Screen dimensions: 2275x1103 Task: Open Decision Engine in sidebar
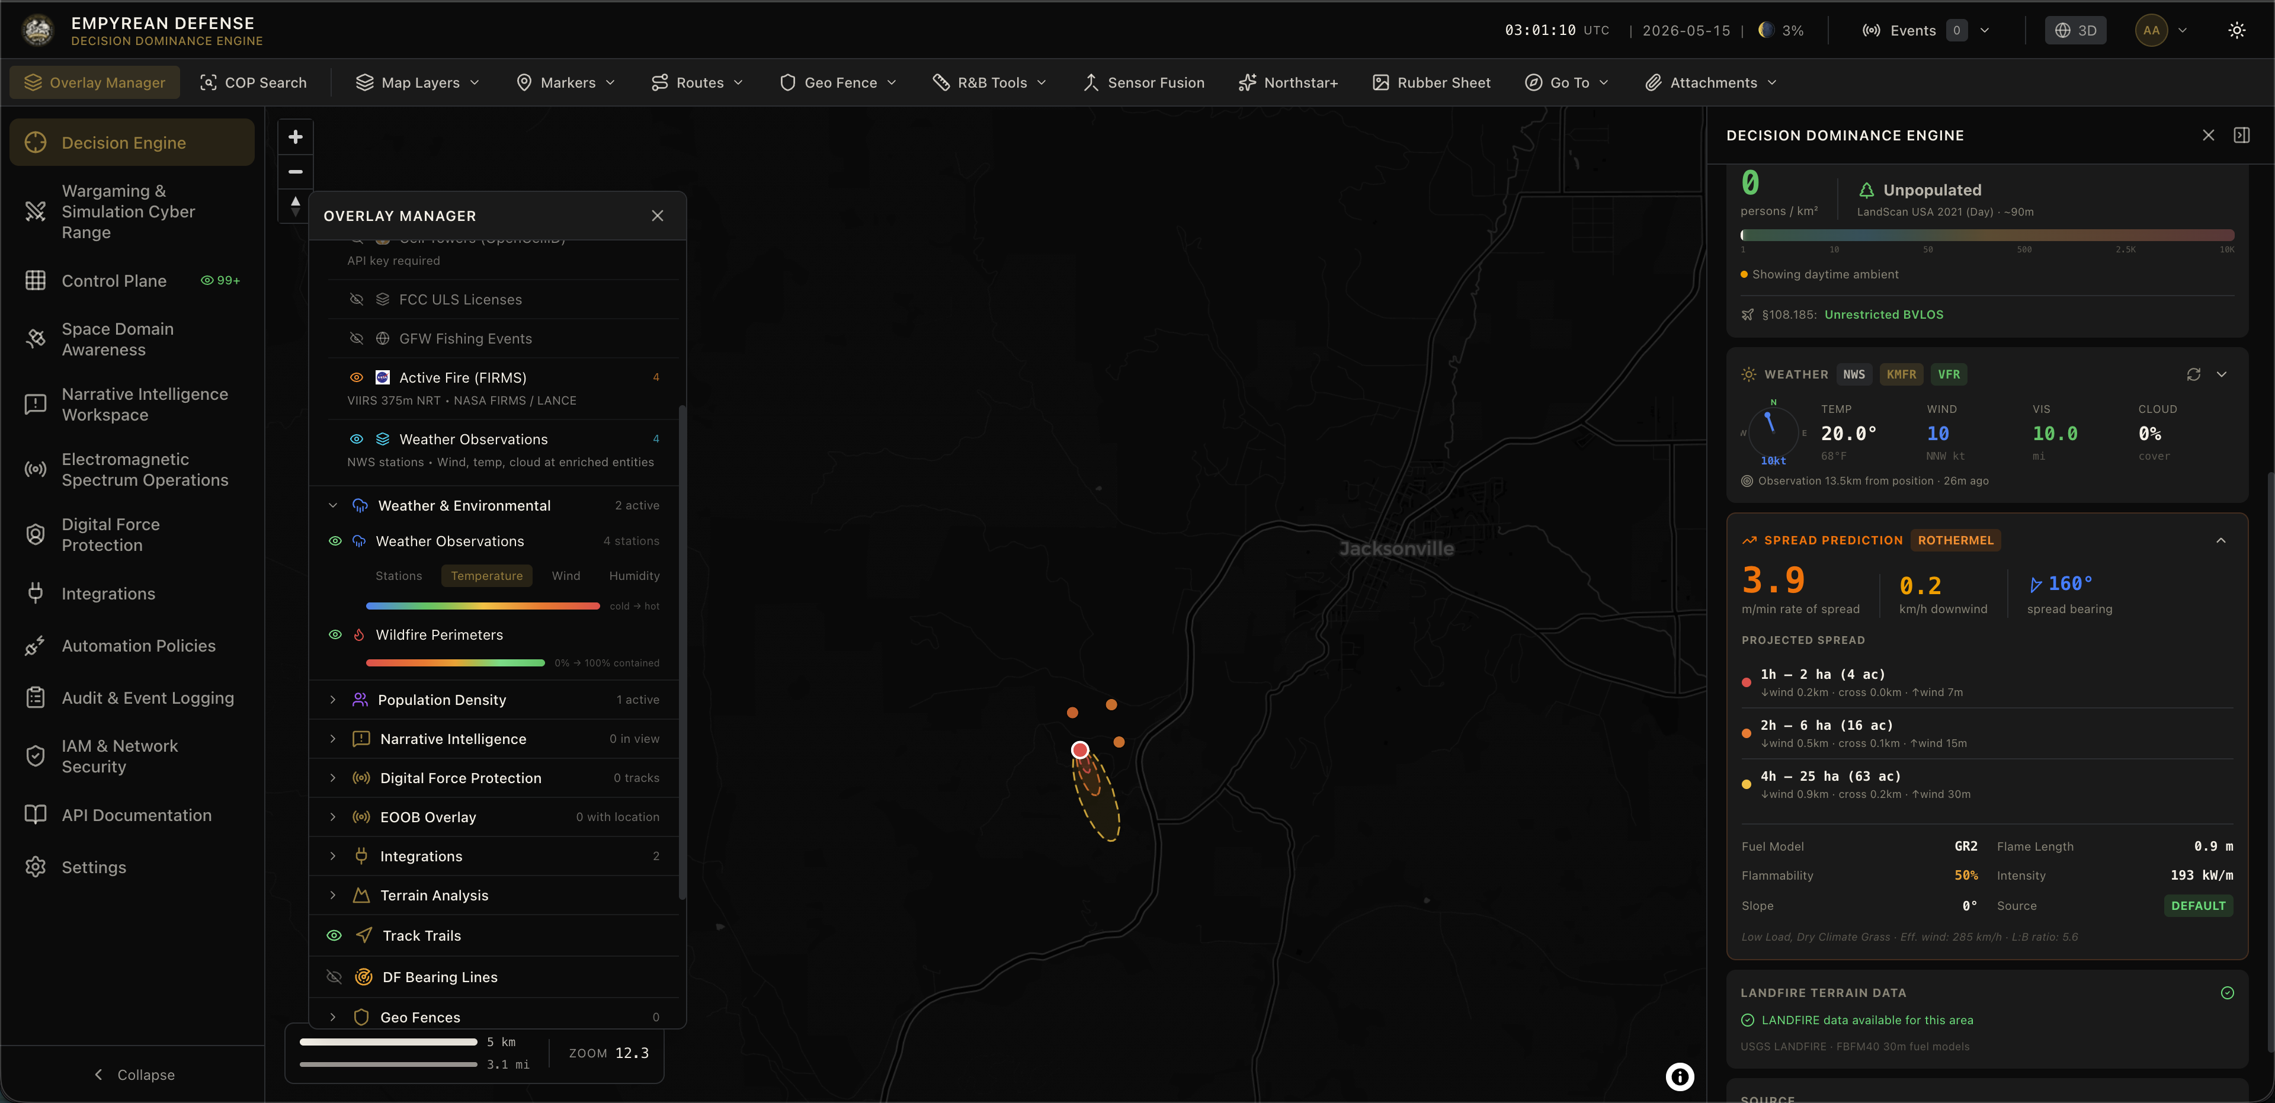point(132,142)
